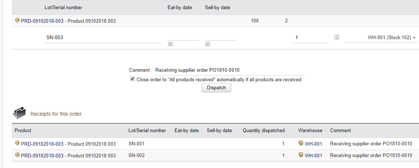The height and width of the screenshot is (168, 419).
Task: Open PRD-09102018-003 link in SN-001 receipt row
Action: point(42,144)
